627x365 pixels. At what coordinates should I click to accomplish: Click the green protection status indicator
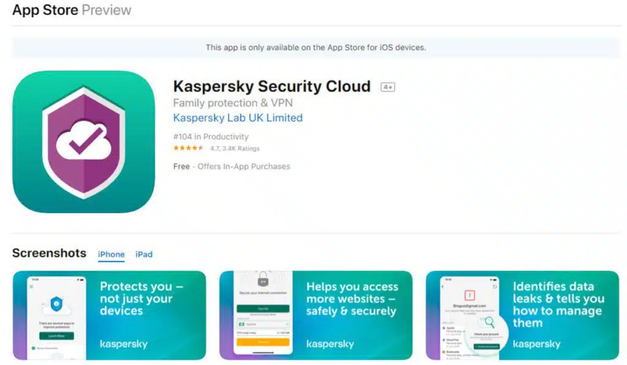pyautogui.click(x=33, y=348)
